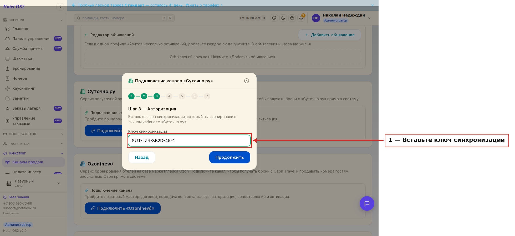This screenshot has width=515, height=236.
Task: Click the Ключ синхронизации input field
Action: pyautogui.click(x=189, y=141)
